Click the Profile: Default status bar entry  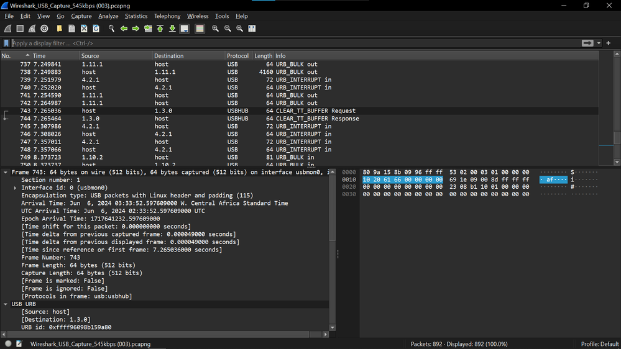(600, 344)
